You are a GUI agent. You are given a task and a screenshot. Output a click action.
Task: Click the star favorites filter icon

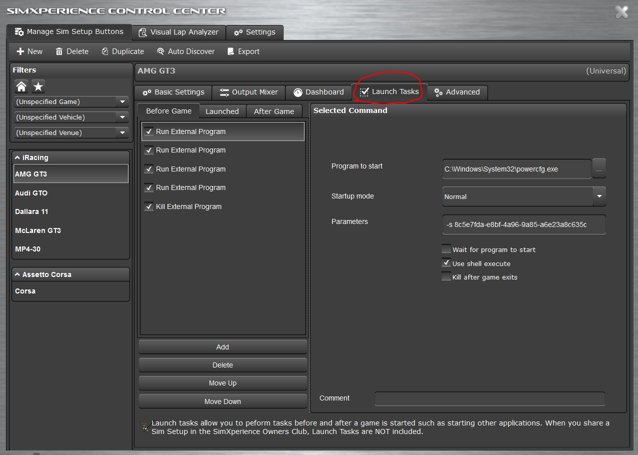coord(38,86)
